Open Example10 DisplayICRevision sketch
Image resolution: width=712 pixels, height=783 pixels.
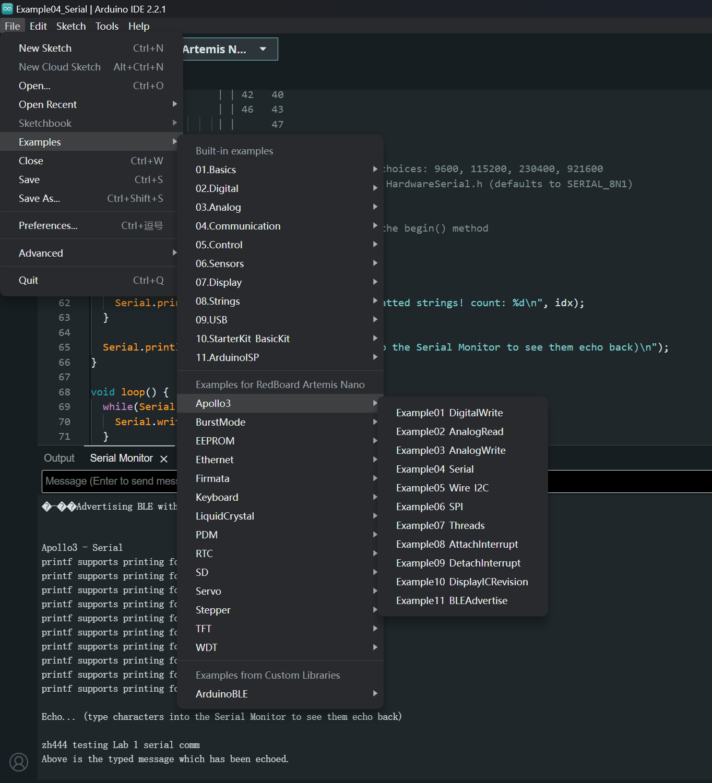462,582
